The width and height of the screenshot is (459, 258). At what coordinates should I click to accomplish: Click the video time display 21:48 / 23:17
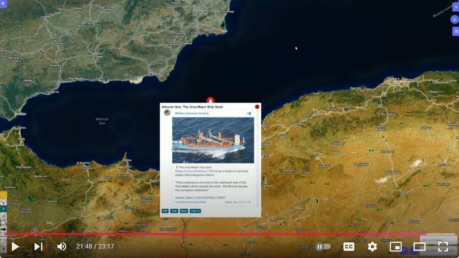(x=95, y=247)
